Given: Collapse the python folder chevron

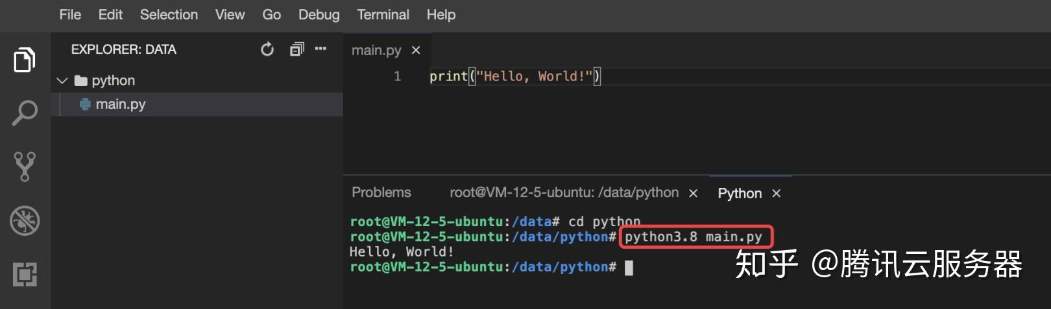Looking at the screenshot, I should [x=62, y=80].
